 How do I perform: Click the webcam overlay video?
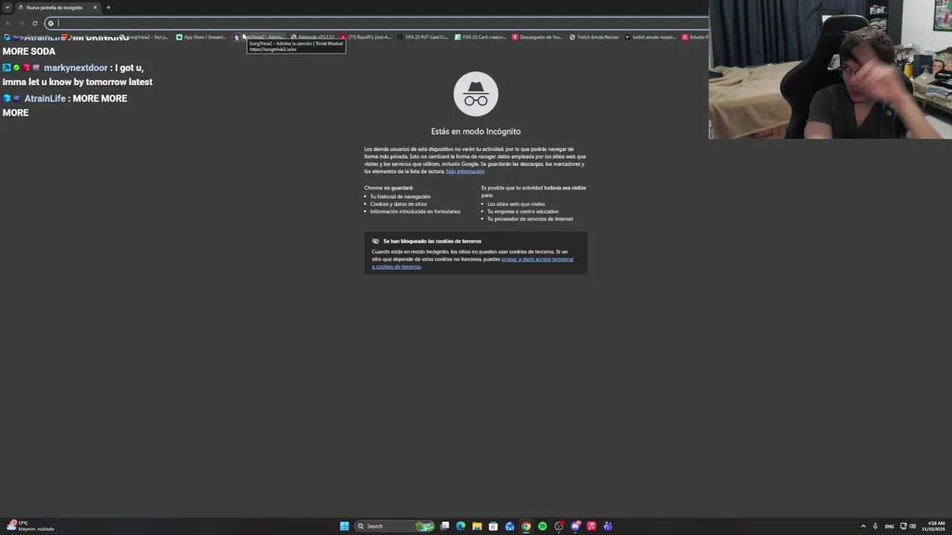(830, 69)
